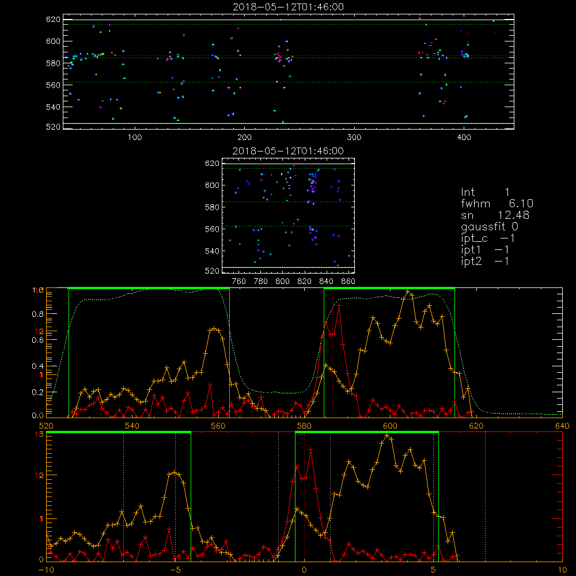
Task: Click tallest orange peak in bottom plot
Action: pos(386,435)
